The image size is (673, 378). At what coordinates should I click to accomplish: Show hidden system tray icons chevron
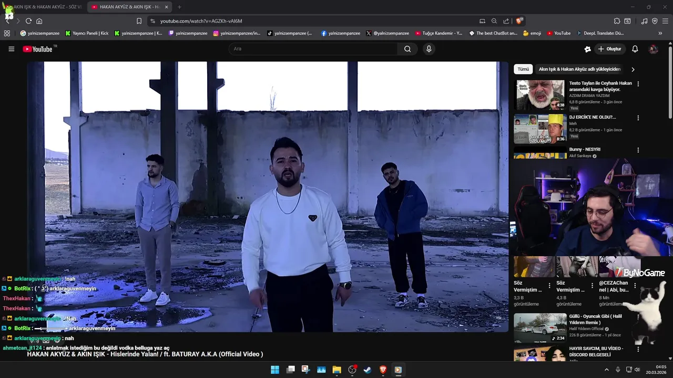pyautogui.click(x=606, y=370)
